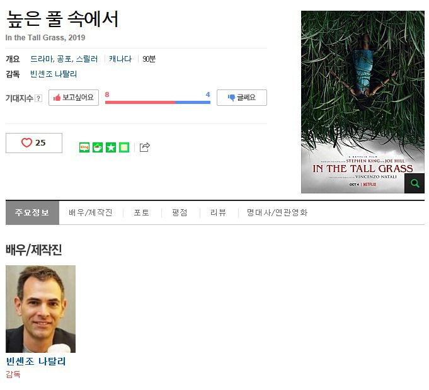
Task: Enlarge poster with magnifier icon
Action: tap(415, 183)
